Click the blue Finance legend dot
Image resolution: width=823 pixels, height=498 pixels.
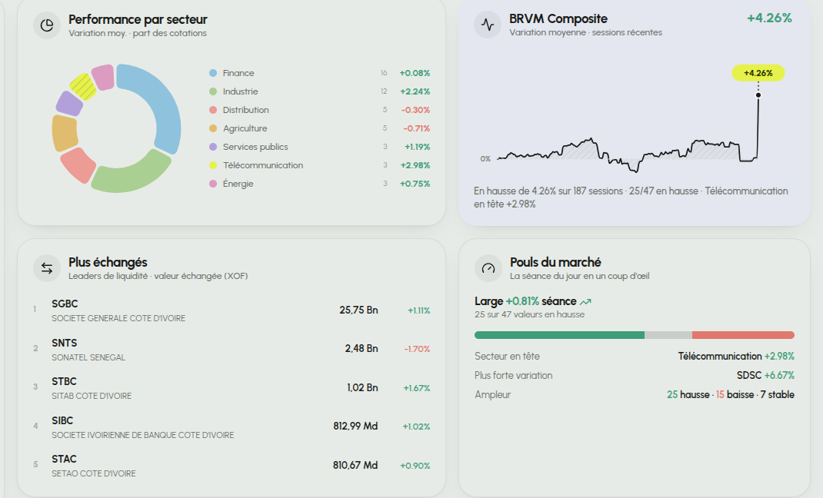[213, 73]
